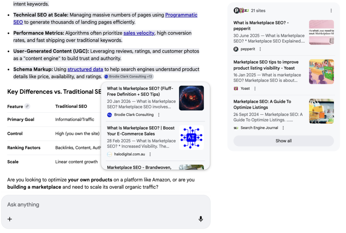
Task: Open the 21 sites panel options menu
Action: (331, 11)
